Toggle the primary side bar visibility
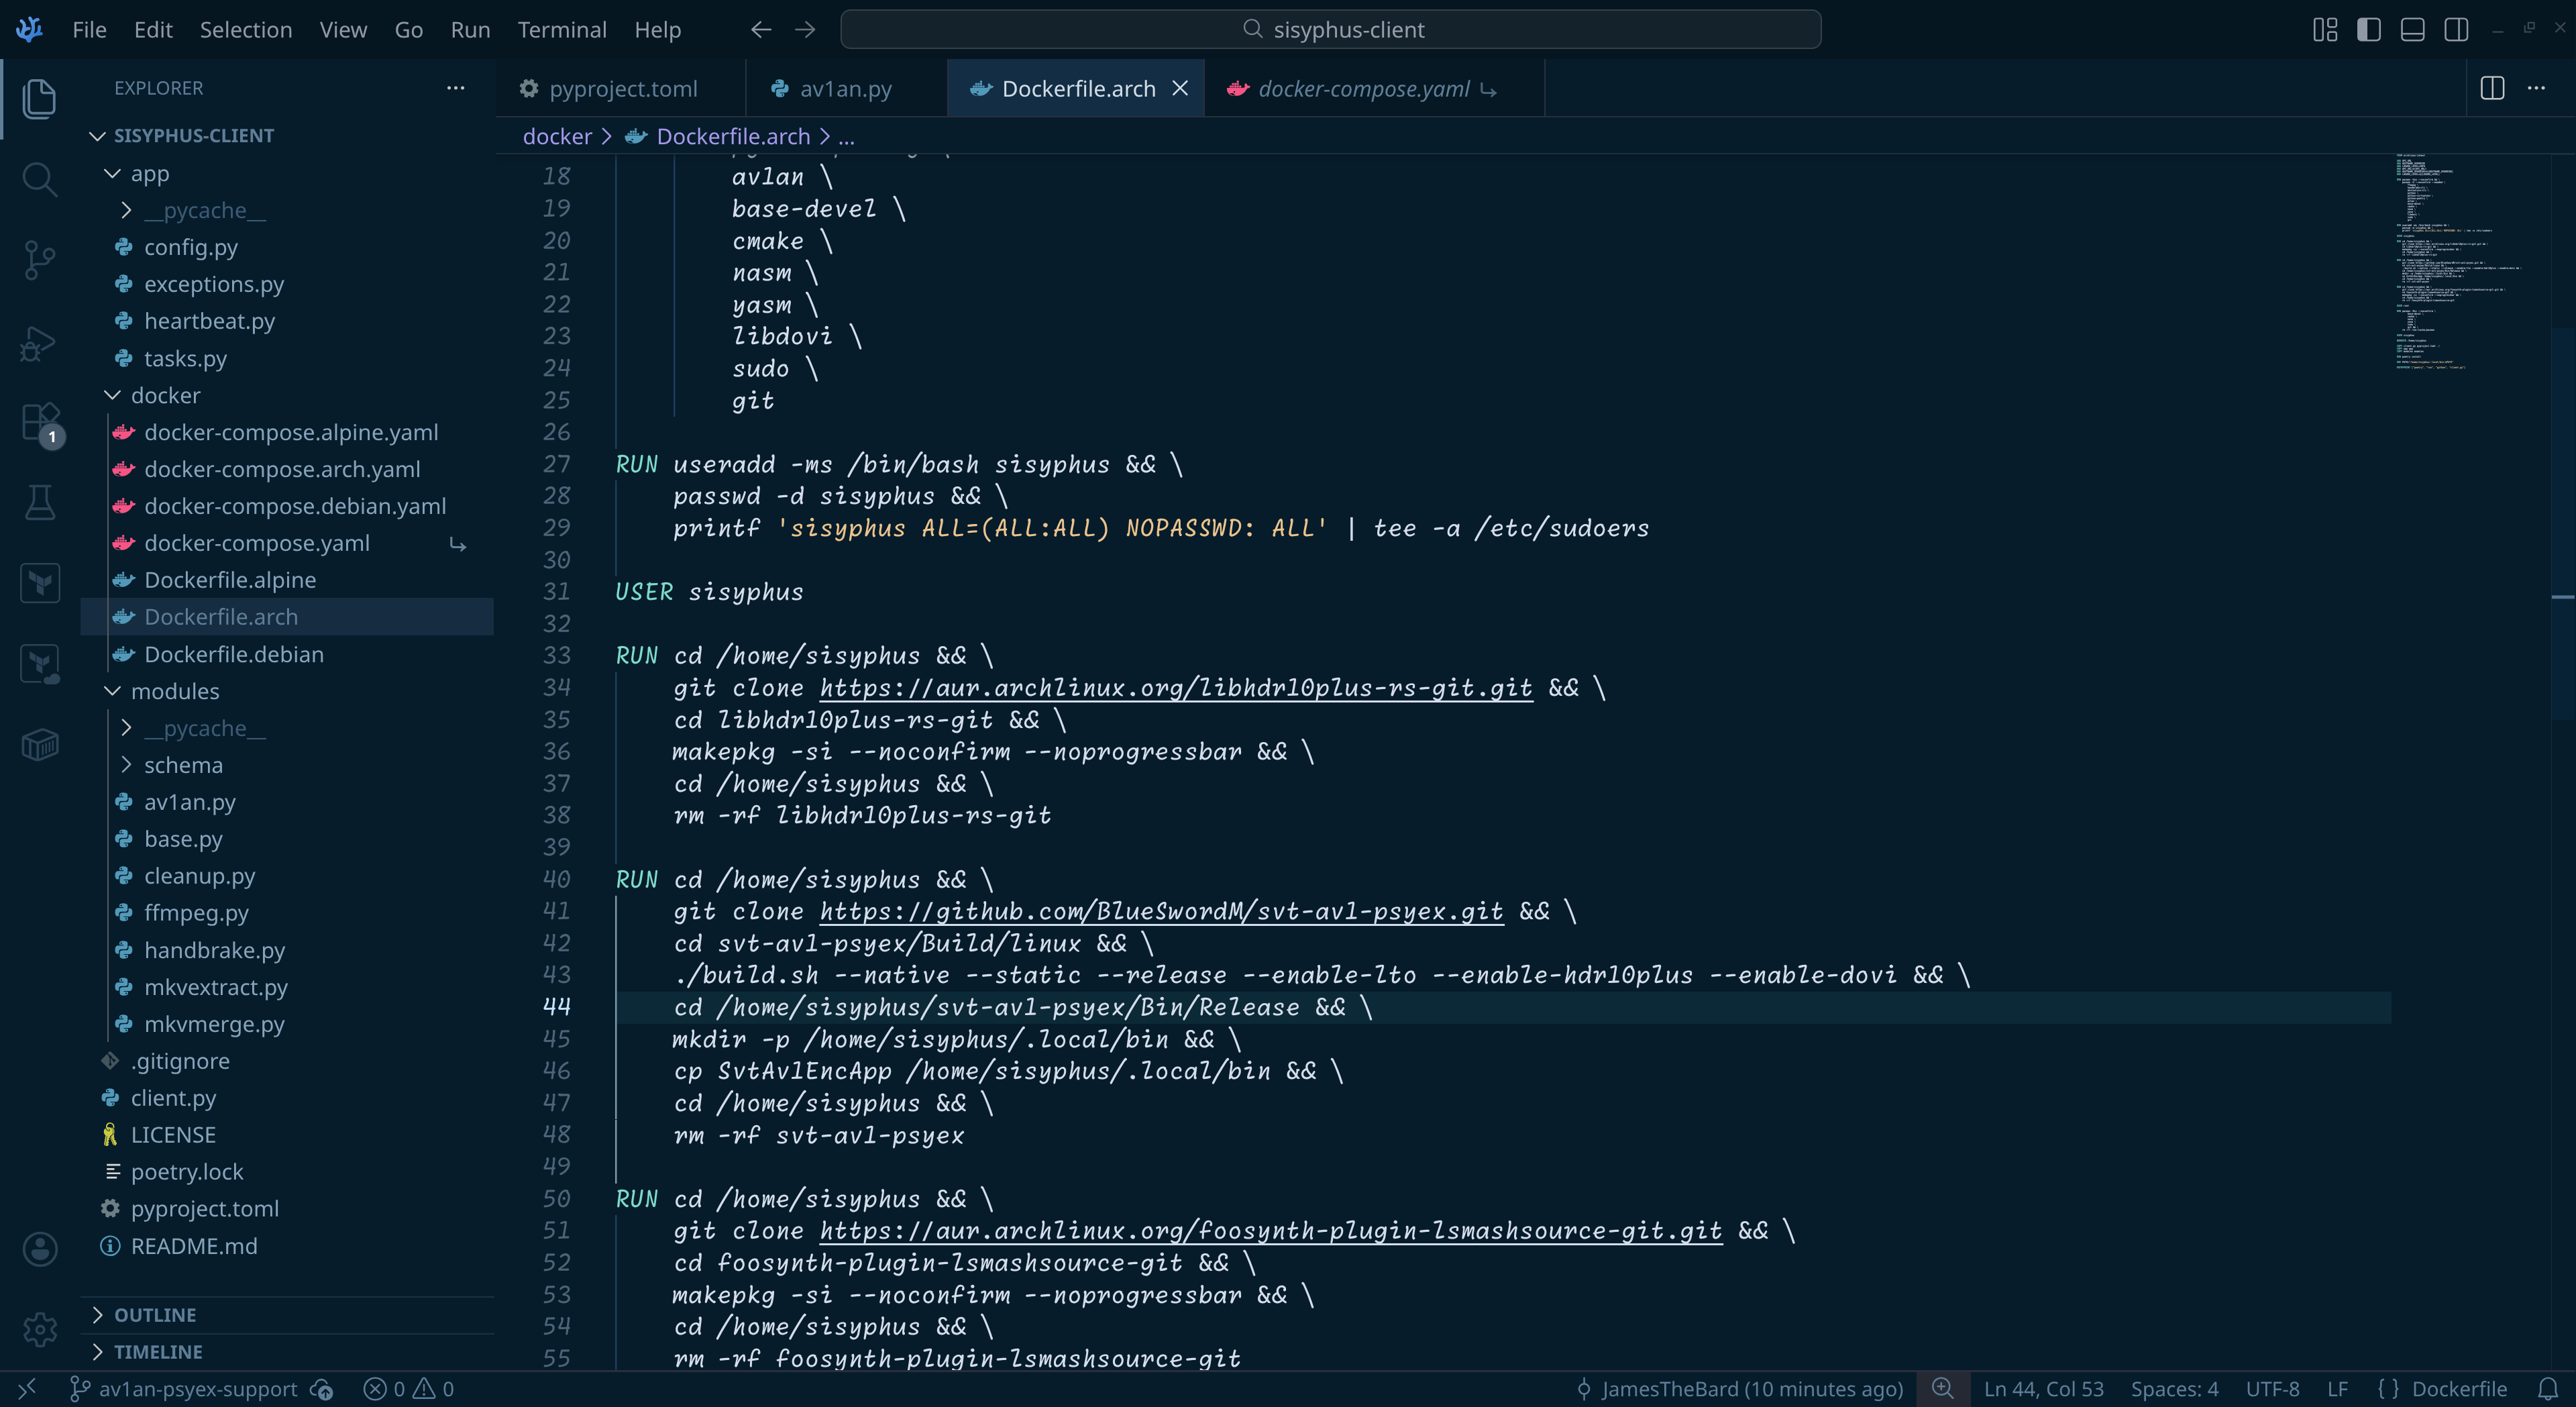Screen dimensions: 2576x1407 pyautogui.click(x=2368, y=30)
